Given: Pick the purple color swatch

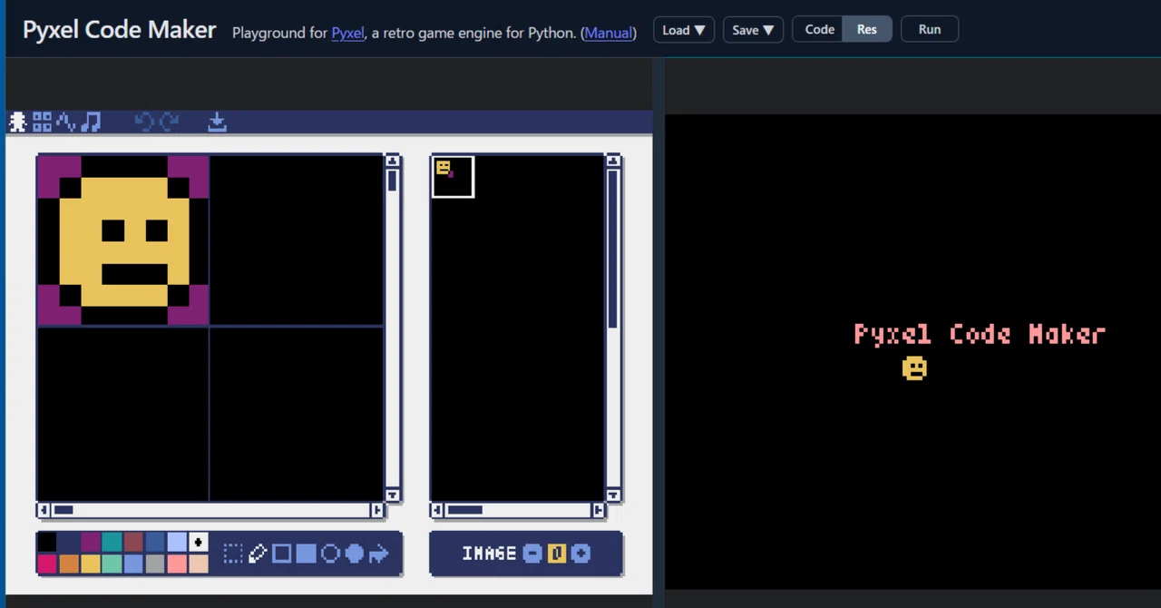Looking at the screenshot, I should click(91, 543).
